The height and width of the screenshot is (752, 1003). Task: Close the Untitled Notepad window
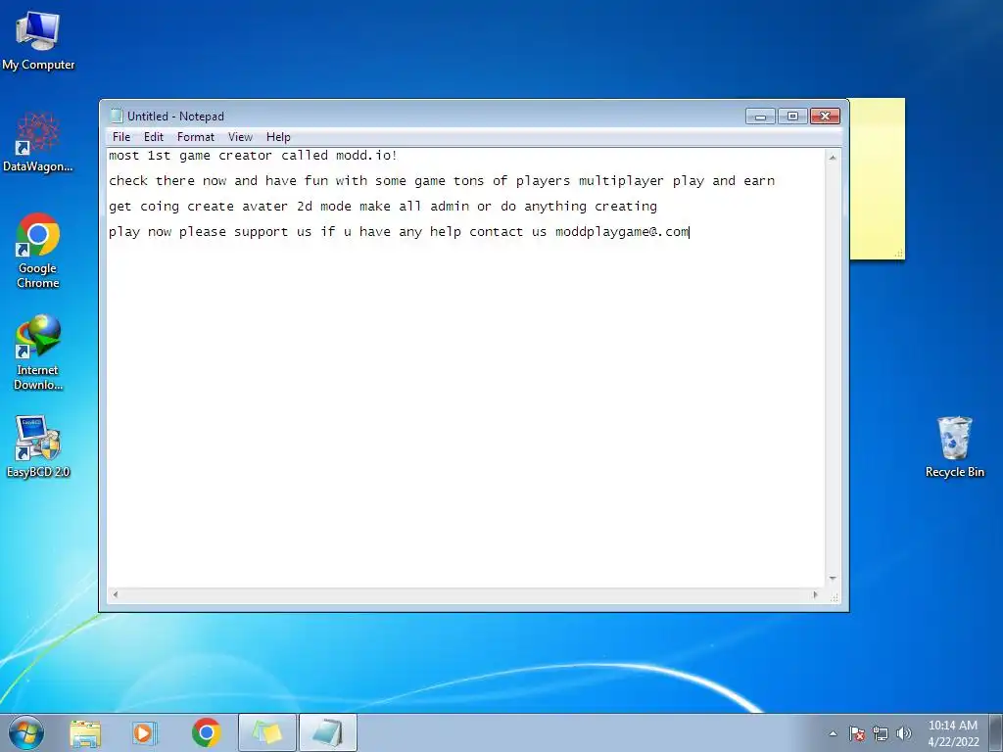[x=825, y=117]
